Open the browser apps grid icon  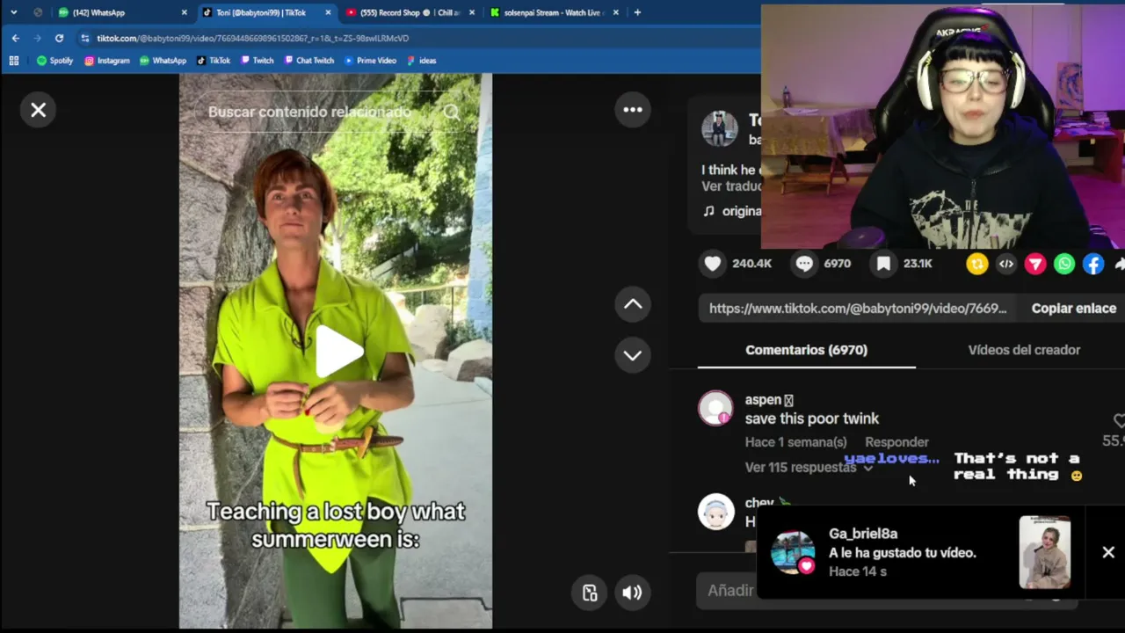[x=14, y=61]
